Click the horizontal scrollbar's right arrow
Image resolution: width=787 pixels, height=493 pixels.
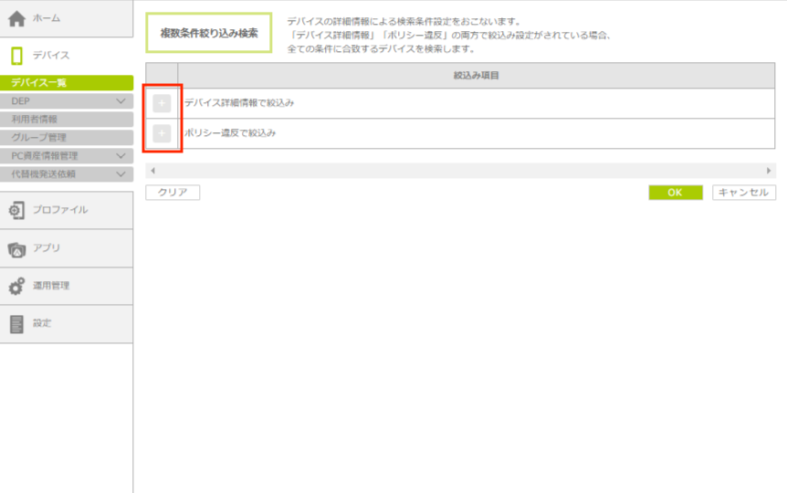point(769,171)
